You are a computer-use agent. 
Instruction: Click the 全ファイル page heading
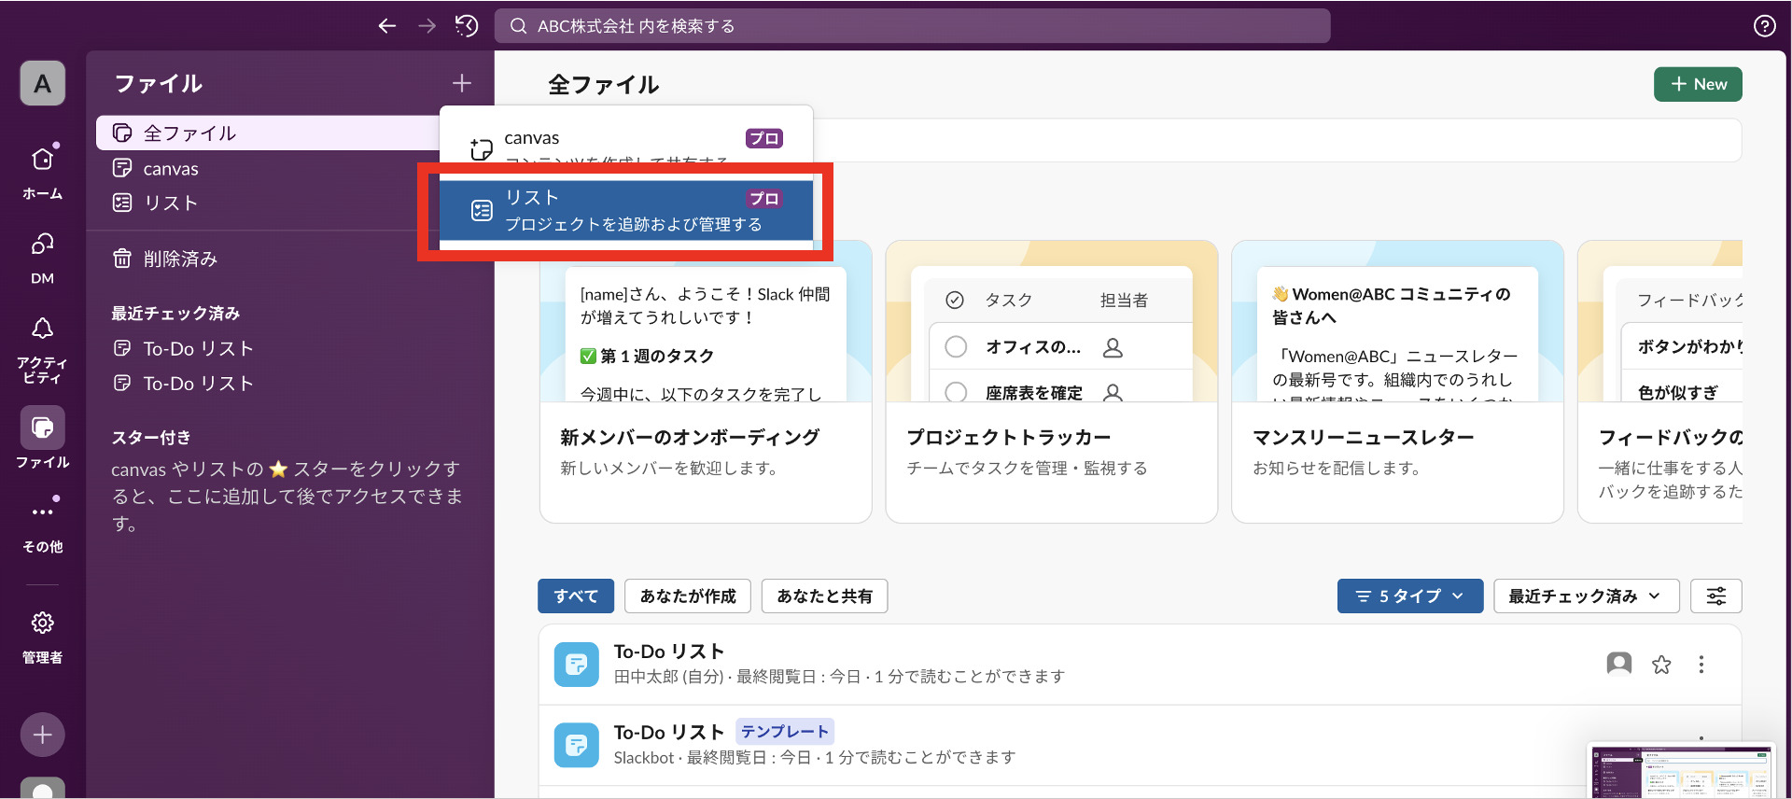603,84
